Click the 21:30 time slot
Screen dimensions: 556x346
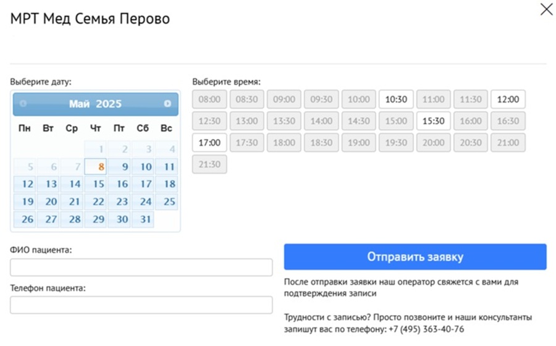click(209, 164)
